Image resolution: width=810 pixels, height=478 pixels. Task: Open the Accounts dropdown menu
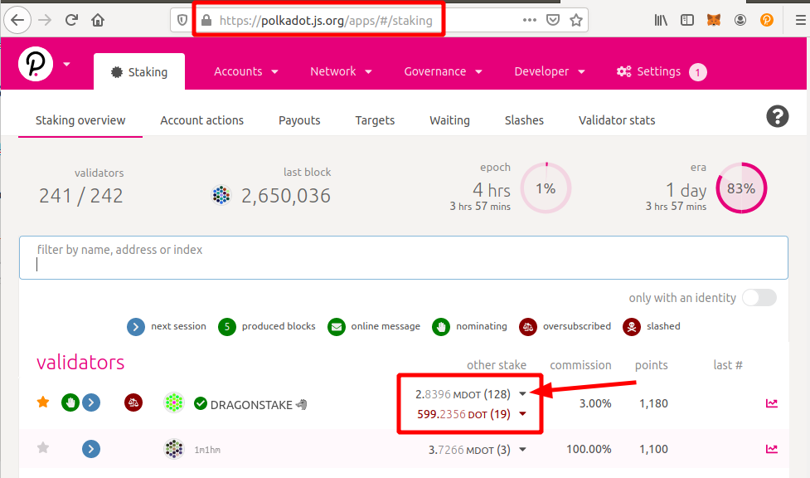[x=246, y=71]
